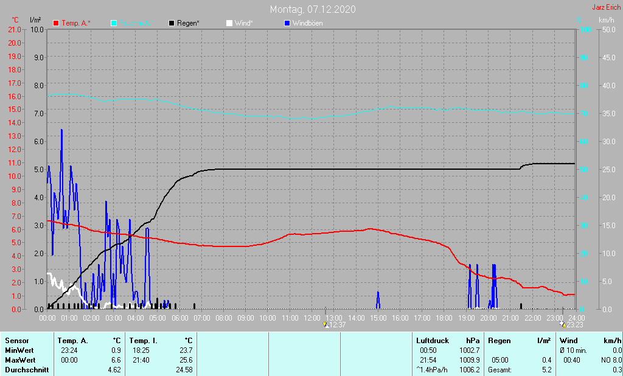
Task: Click the 'km/h' axis unit label above chart
Action: pyautogui.click(x=607, y=20)
